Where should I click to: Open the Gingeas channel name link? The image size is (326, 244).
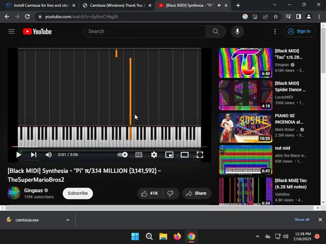(x=33, y=190)
